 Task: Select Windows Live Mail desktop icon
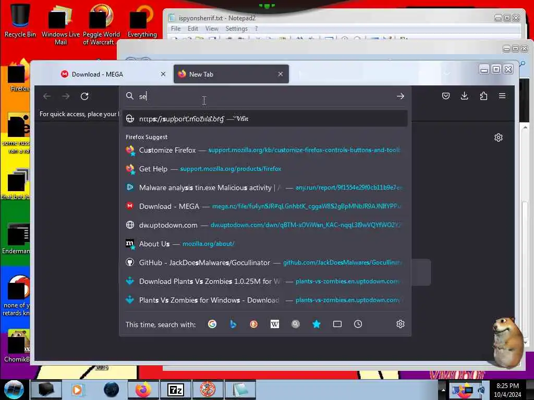pyautogui.click(x=60, y=24)
